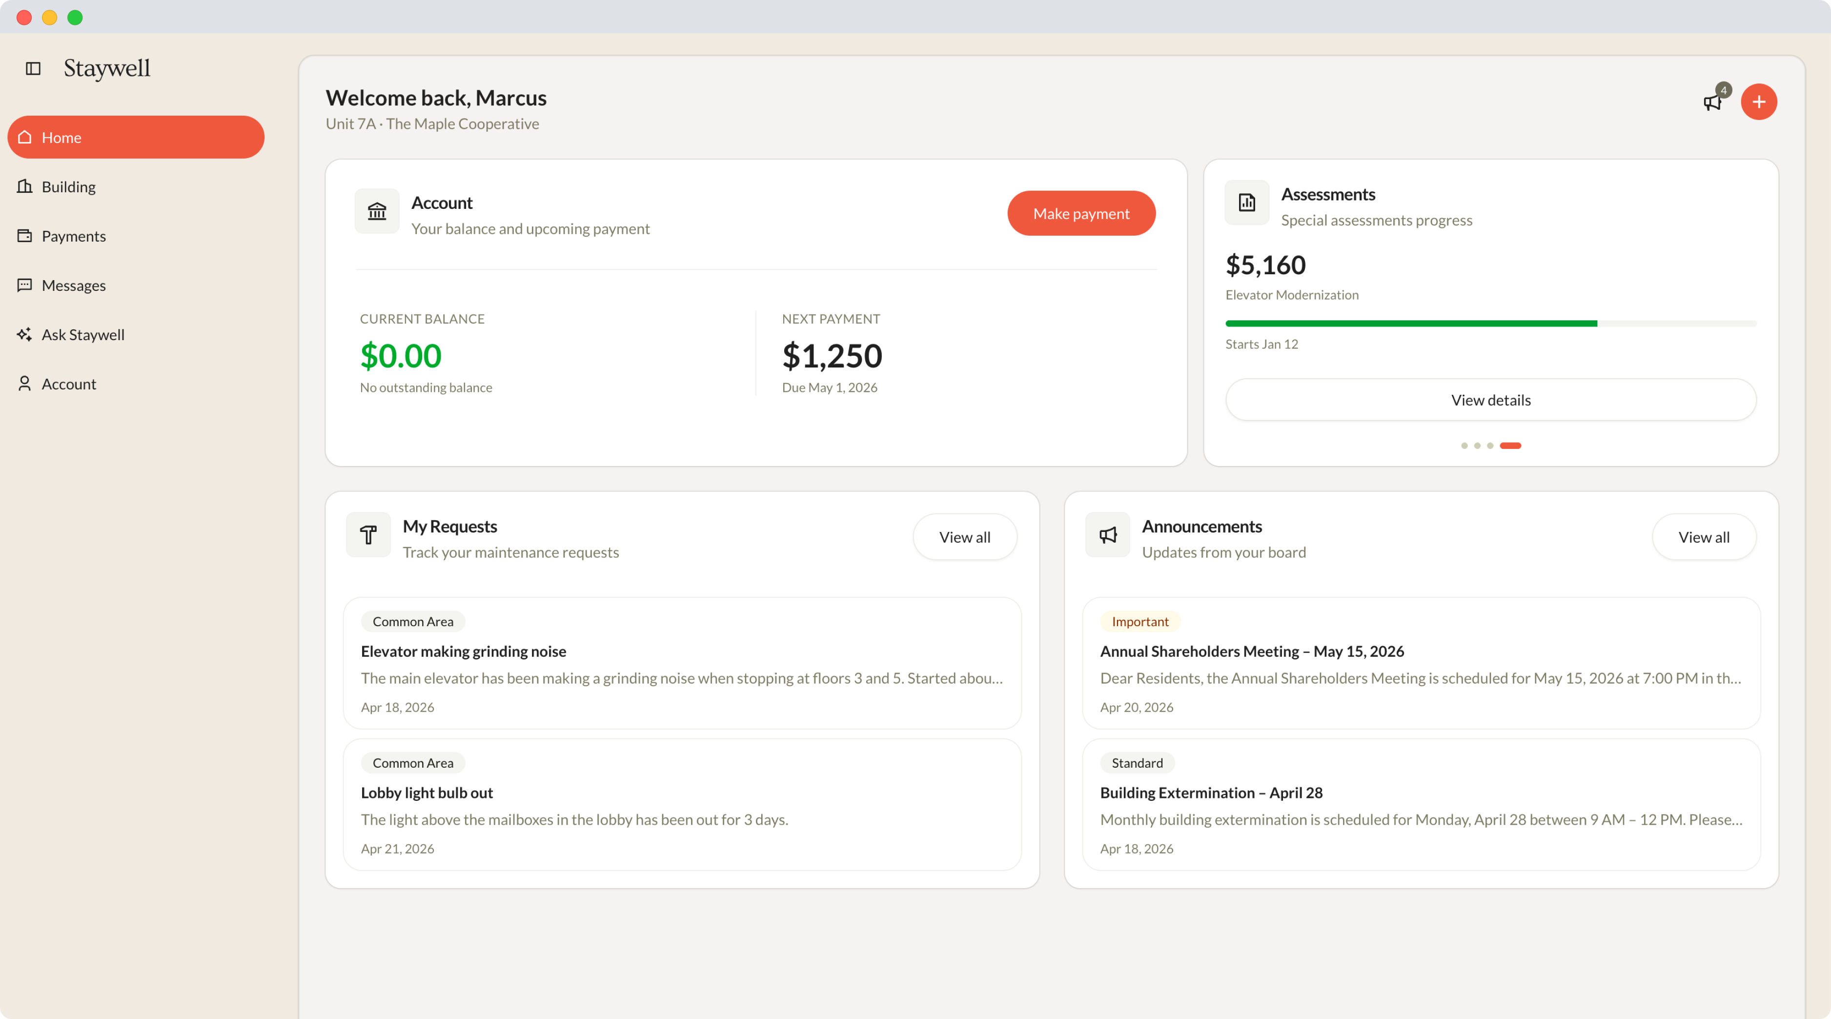Select the second carousel dot on Assessments
Screen dimensions: 1831x1019
[x=1477, y=446]
